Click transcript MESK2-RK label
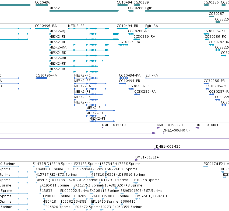Viewport: 229px width, 211px height. point(58,64)
